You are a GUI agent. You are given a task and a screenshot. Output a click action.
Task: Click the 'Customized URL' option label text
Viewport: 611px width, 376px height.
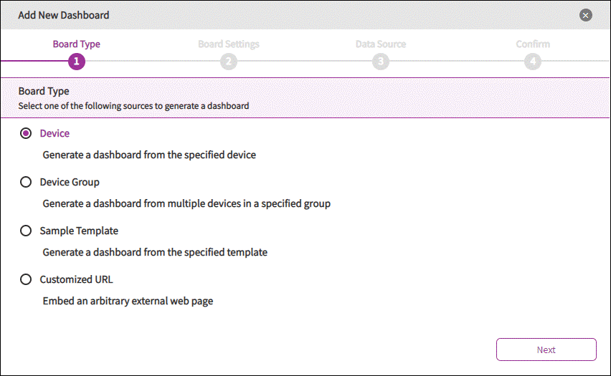pos(76,279)
